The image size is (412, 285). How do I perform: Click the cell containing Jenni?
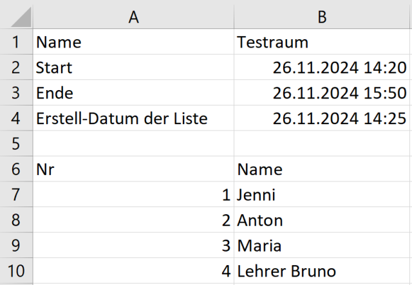pyautogui.click(x=323, y=194)
